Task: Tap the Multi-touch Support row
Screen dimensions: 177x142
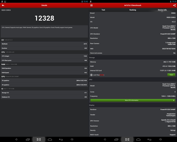Action: [133, 135]
